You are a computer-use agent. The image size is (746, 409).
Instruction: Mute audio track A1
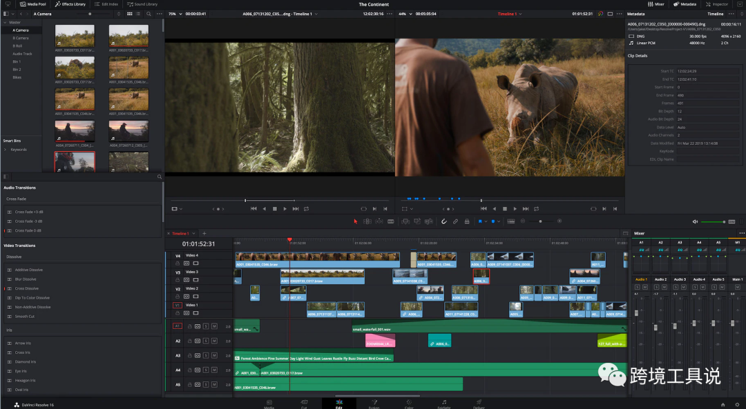click(x=214, y=326)
